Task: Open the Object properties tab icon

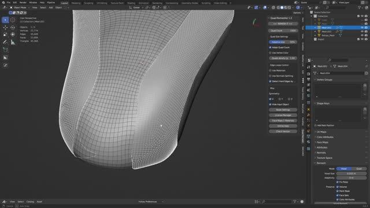Action: click(x=308, y=109)
